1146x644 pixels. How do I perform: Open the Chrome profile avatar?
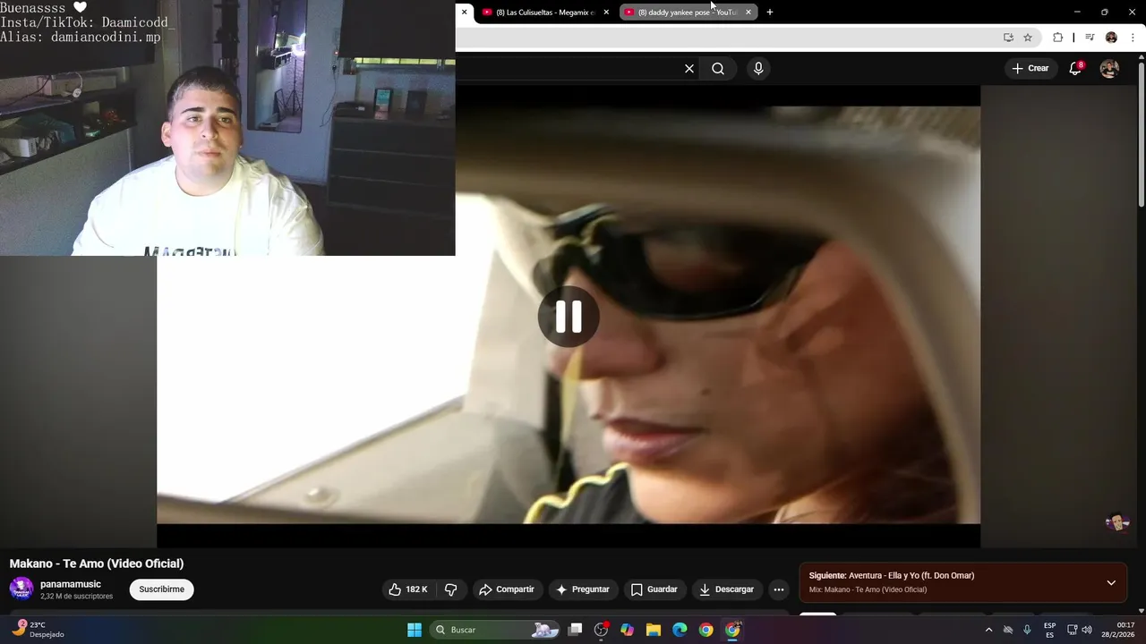pos(1111,38)
